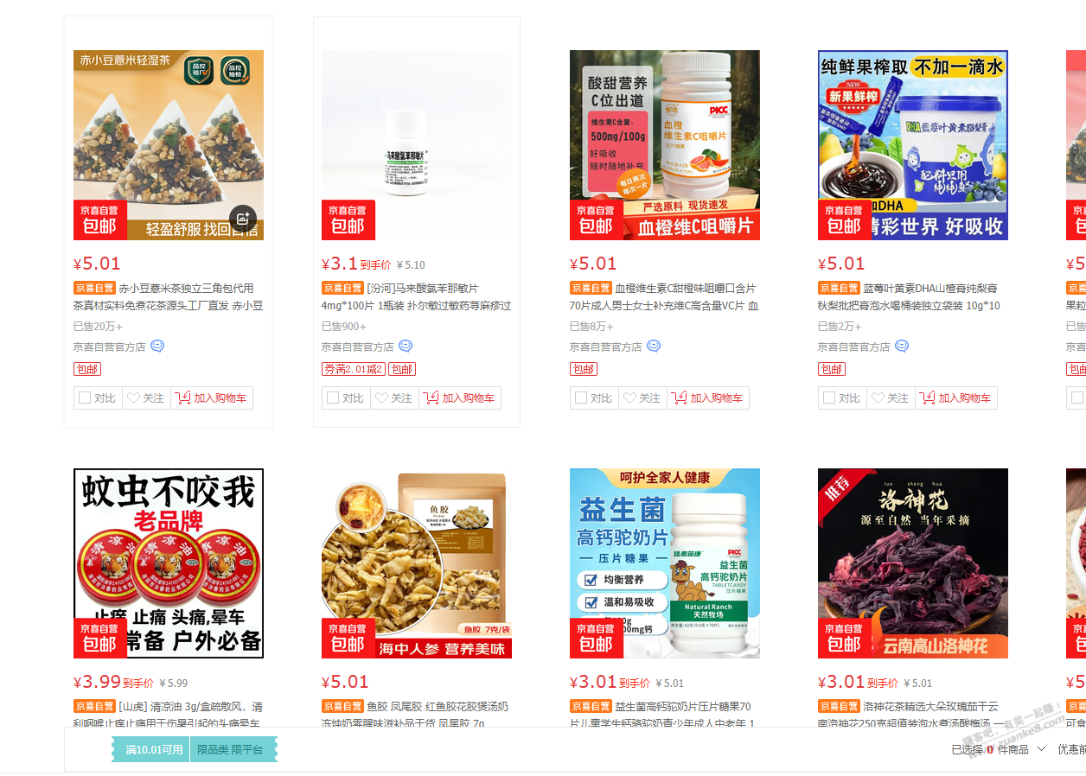Open 京喜自营官方店 link under vitamin C item
1086x776 pixels.
pyautogui.click(x=605, y=347)
